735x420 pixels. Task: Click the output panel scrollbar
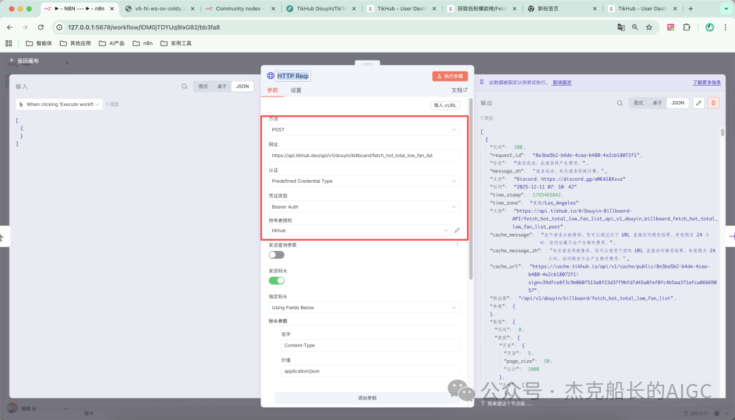(x=722, y=133)
